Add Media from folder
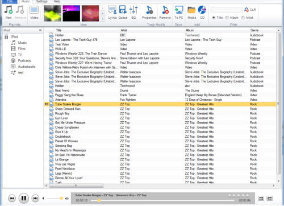 (x=191, y=12)
